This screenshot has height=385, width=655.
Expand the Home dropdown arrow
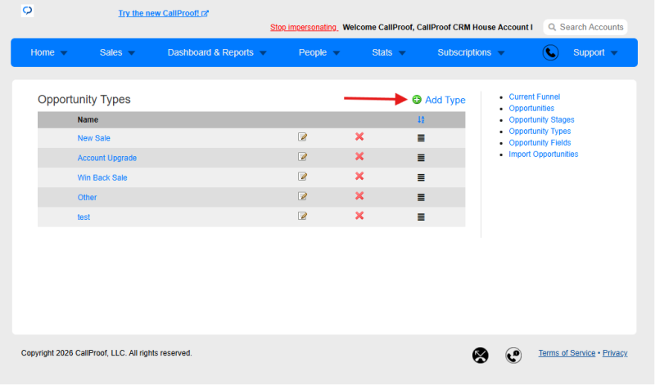[x=64, y=53]
